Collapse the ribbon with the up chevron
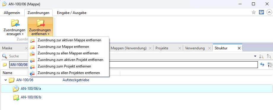 tap(269, 12)
